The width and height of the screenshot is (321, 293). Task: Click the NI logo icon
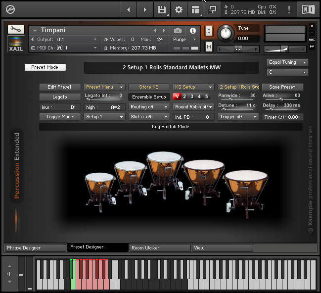click(x=308, y=9)
